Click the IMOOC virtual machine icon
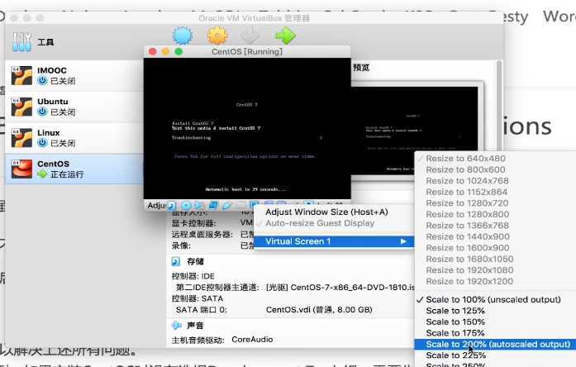 pyautogui.click(x=21, y=76)
